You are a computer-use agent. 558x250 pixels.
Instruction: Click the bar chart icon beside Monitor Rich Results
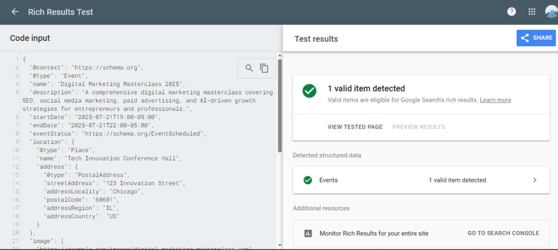[x=308, y=233]
